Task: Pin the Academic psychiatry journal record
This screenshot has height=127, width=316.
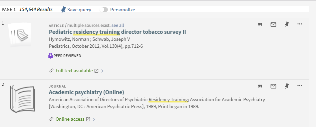Action: point(287,86)
